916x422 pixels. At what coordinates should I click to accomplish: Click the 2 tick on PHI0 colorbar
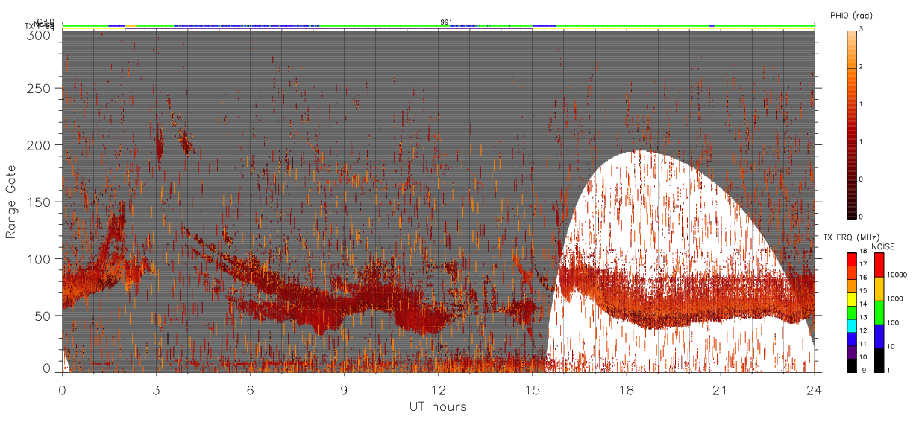(x=861, y=67)
